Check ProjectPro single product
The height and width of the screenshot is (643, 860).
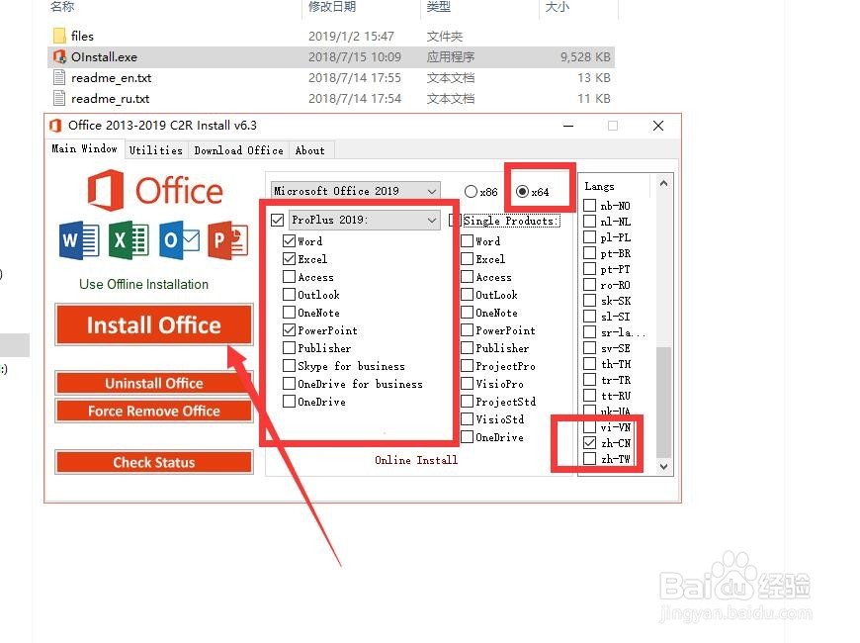coord(467,366)
